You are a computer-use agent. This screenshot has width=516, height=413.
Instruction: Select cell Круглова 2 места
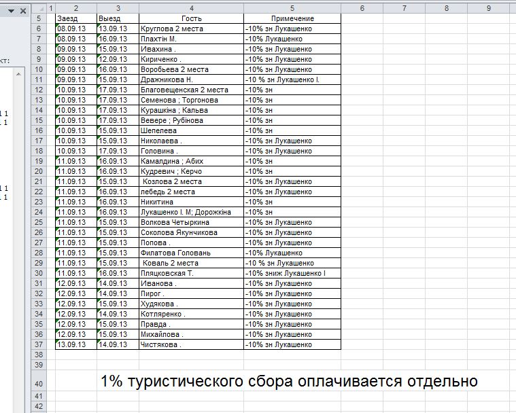[192, 29]
